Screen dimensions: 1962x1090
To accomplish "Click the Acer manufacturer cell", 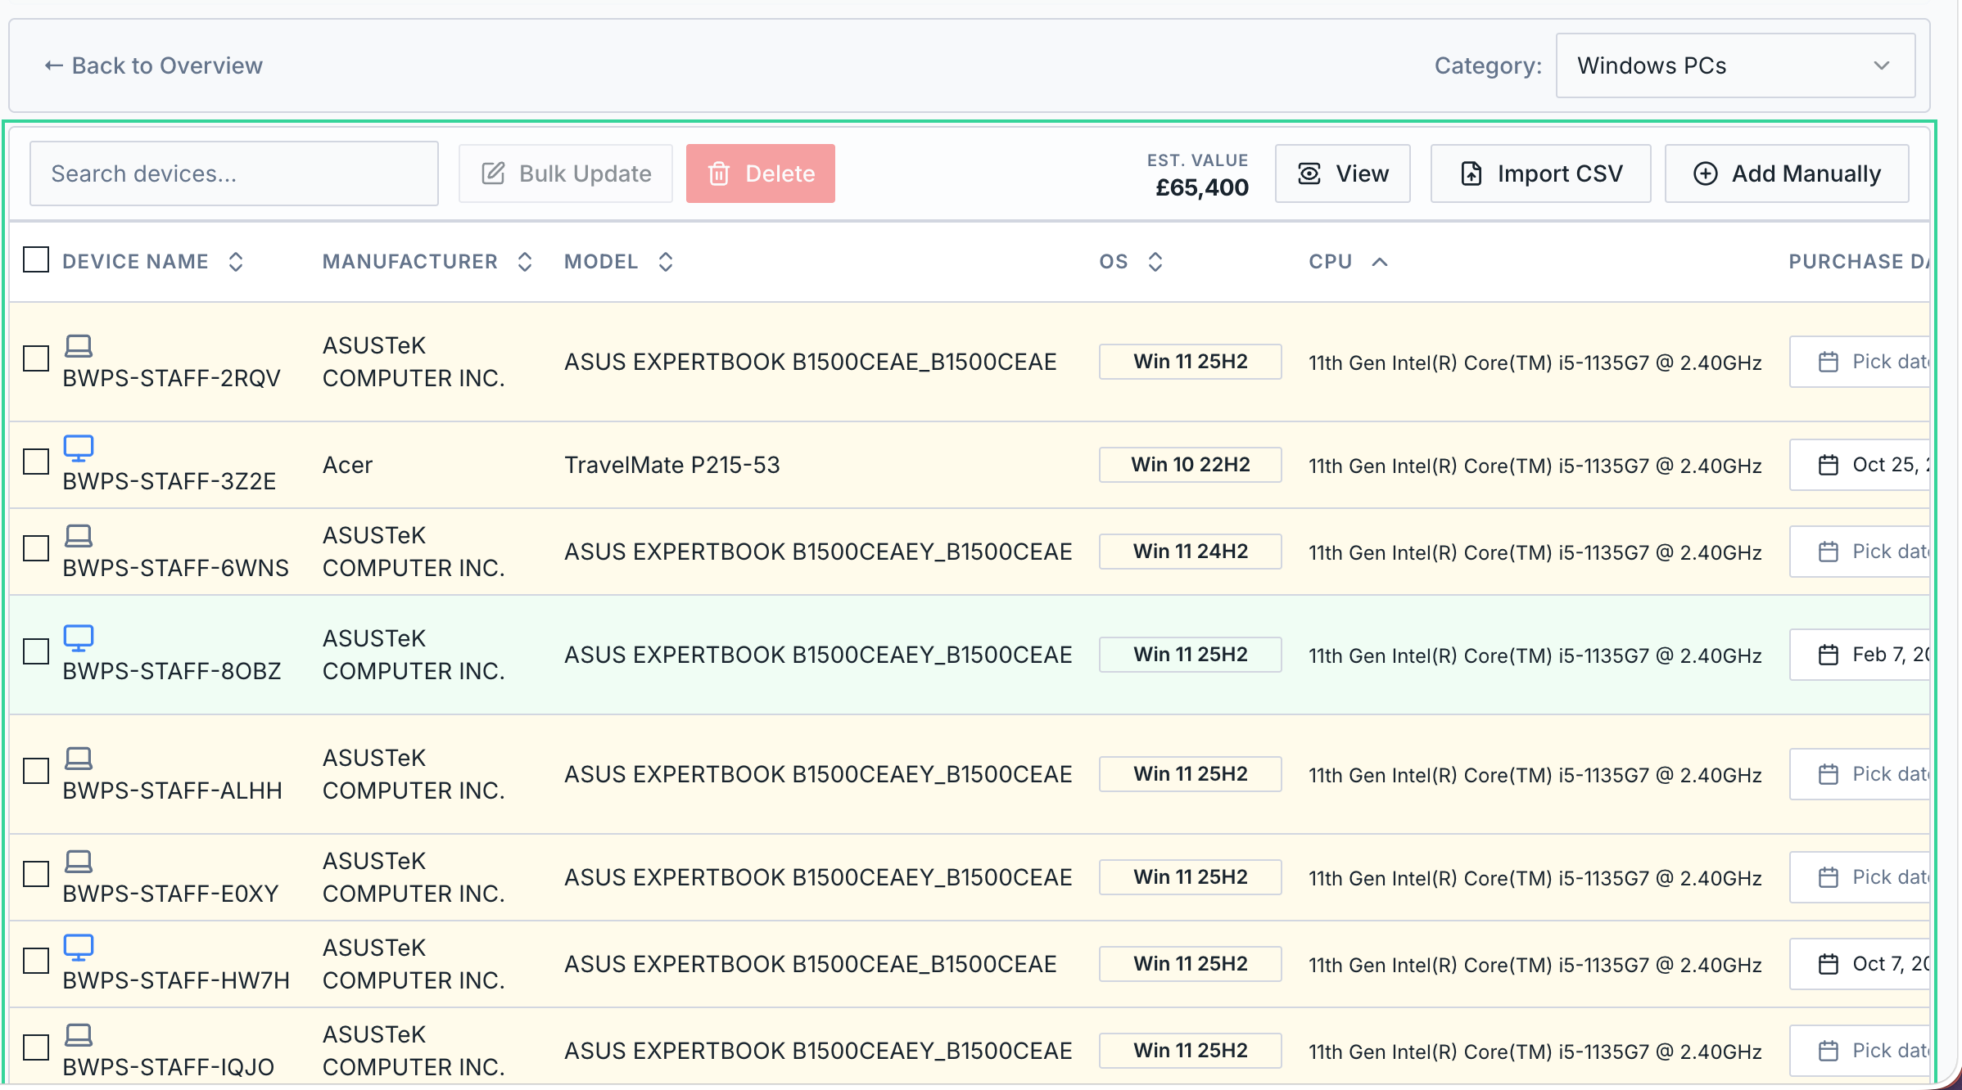I will click(348, 465).
